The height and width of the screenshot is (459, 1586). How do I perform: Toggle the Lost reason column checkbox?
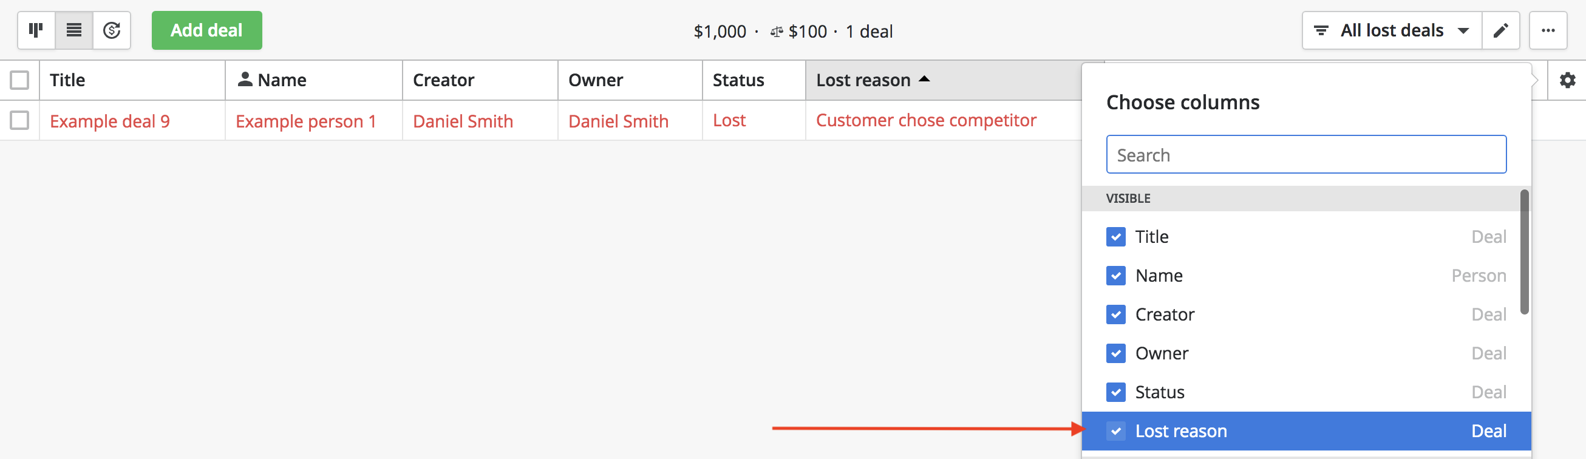pyautogui.click(x=1115, y=431)
